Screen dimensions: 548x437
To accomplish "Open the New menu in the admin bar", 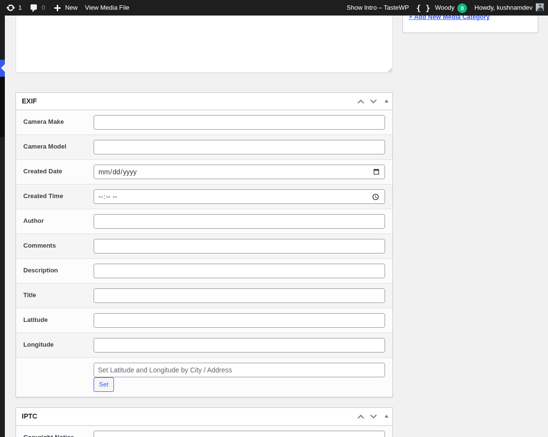I will [x=65, y=7].
